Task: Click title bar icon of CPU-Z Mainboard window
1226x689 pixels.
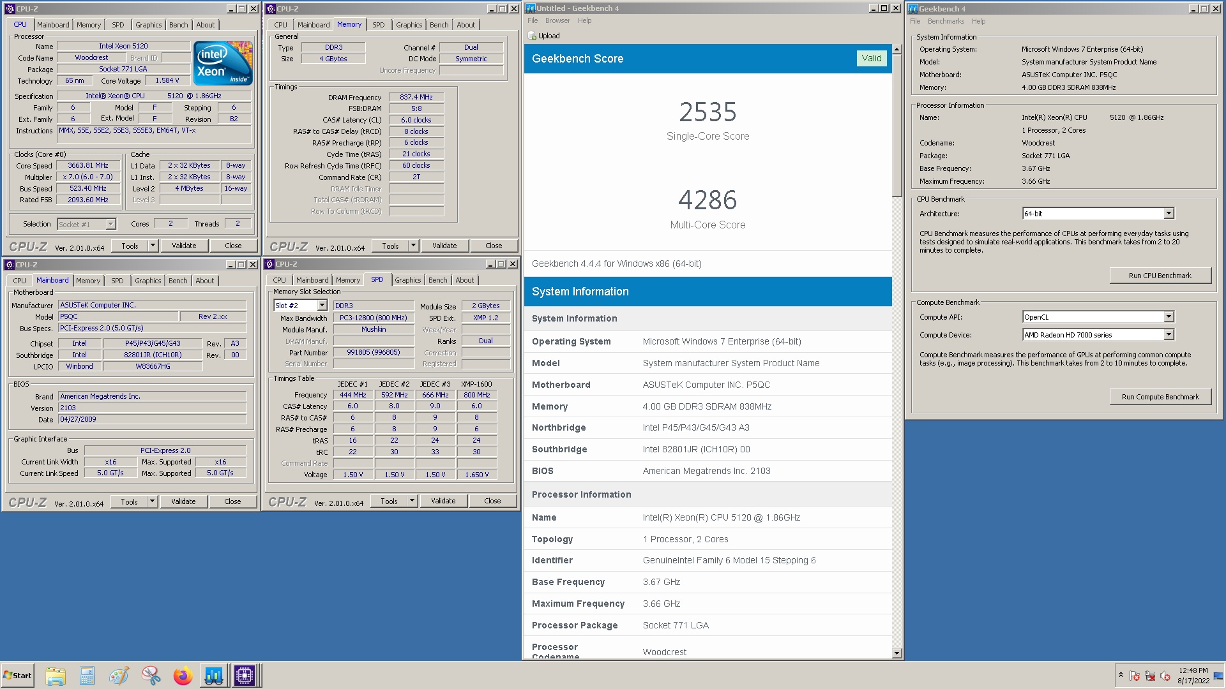Action: (9, 265)
